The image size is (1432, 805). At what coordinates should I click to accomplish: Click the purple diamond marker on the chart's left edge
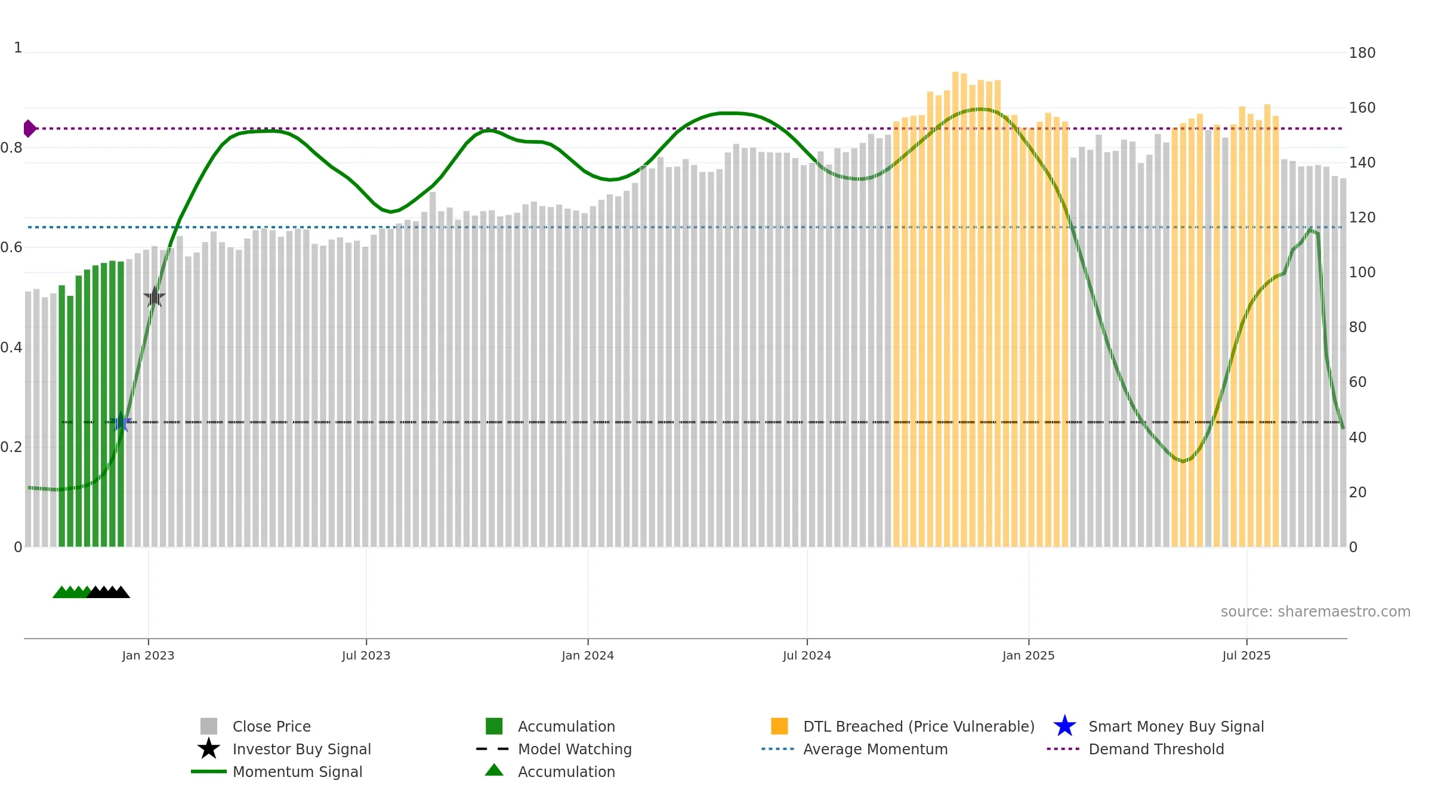pos(29,128)
